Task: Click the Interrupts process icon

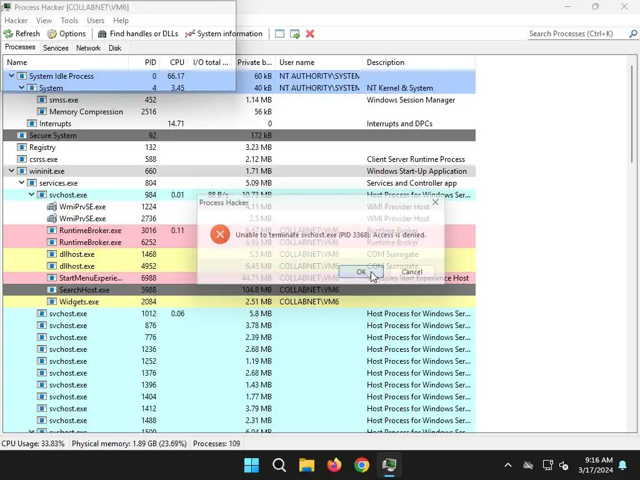Action: [x=32, y=123]
